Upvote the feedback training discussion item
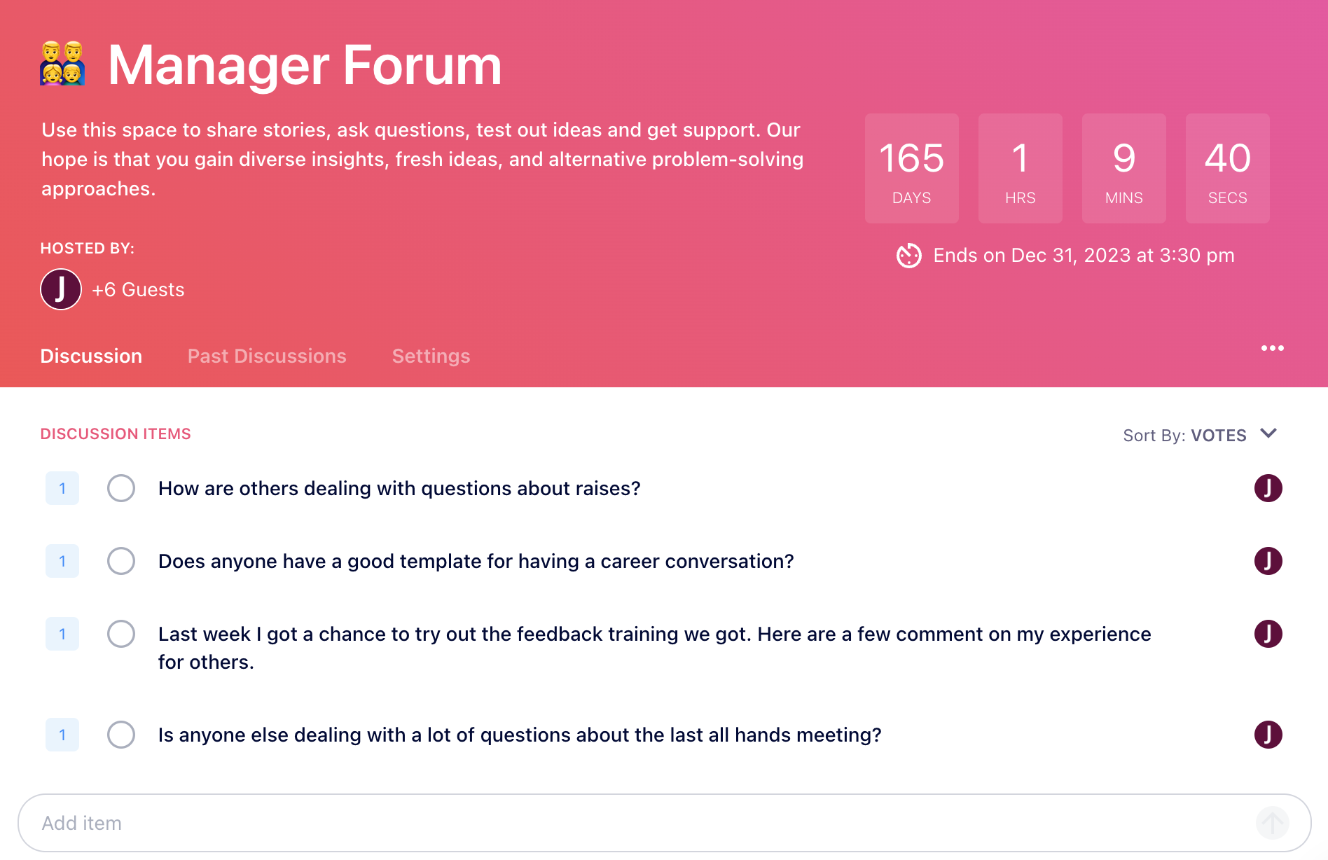The height and width of the screenshot is (860, 1328). click(62, 634)
